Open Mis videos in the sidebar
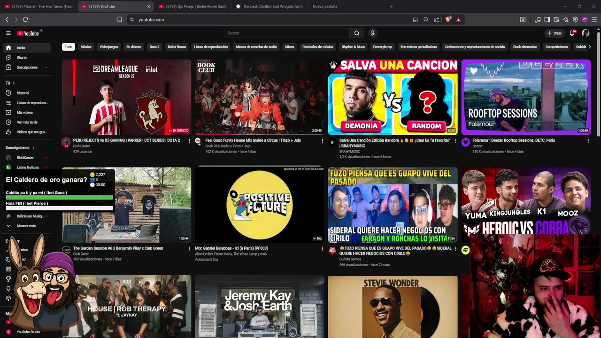The width and height of the screenshot is (601, 338). (27, 112)
